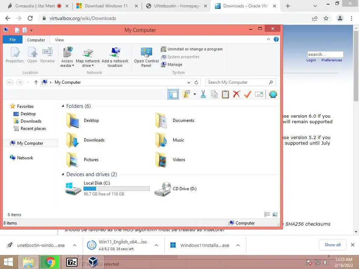Click System properties in ribbon
Image resolution: width=359 pixels, height=269 pixels.
click(180, 57)
